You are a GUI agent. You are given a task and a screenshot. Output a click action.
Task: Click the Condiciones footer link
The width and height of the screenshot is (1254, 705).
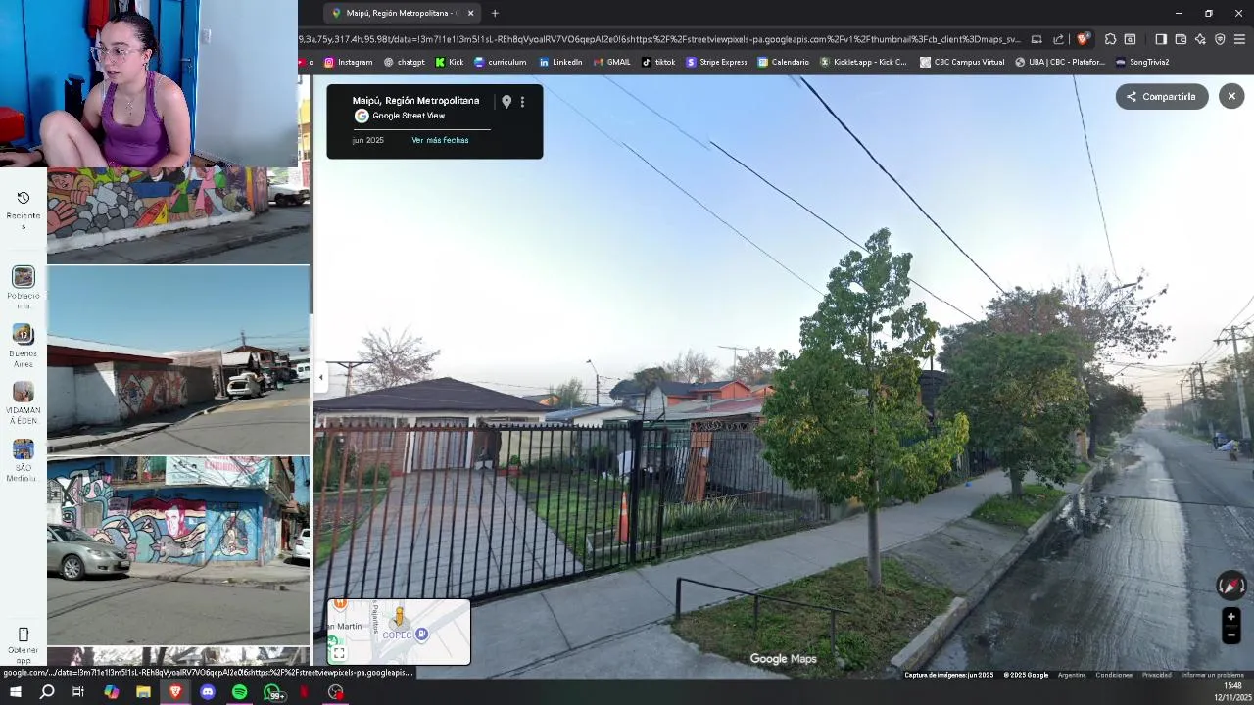tap(1114, 675)
